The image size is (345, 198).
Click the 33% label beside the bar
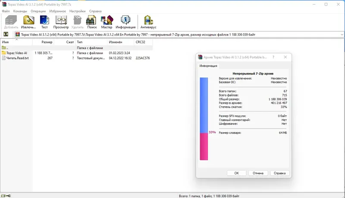pos(212,132)
